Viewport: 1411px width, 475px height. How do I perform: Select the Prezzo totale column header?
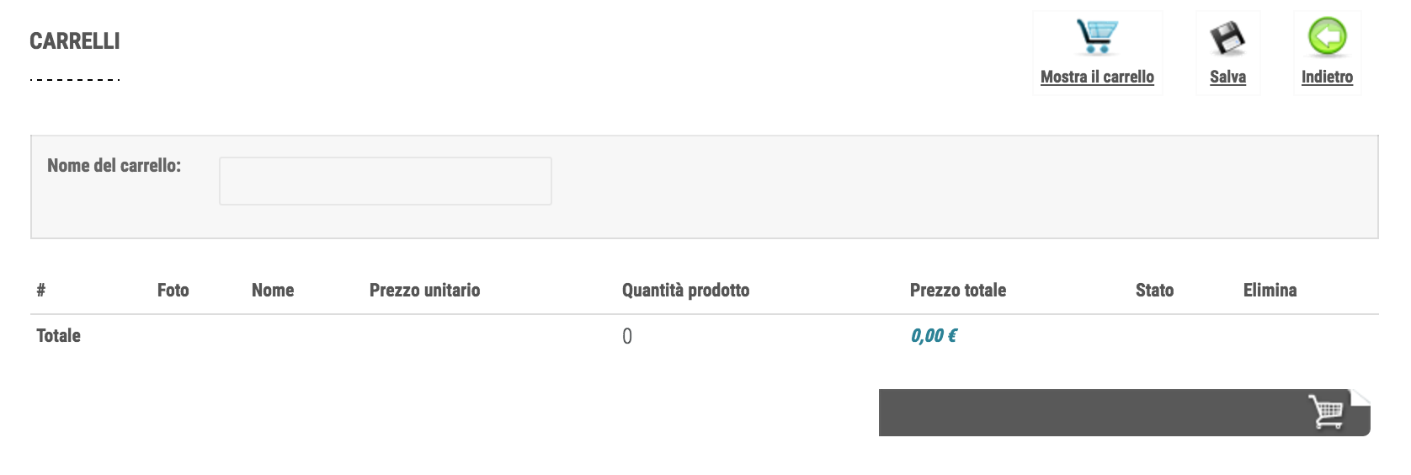(957, 291)
